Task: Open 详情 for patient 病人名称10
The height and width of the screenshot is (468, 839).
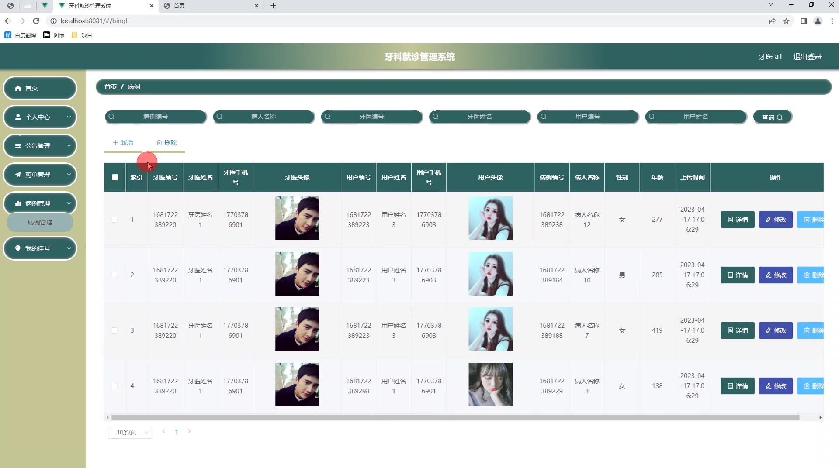Action: tap(738, 275)
